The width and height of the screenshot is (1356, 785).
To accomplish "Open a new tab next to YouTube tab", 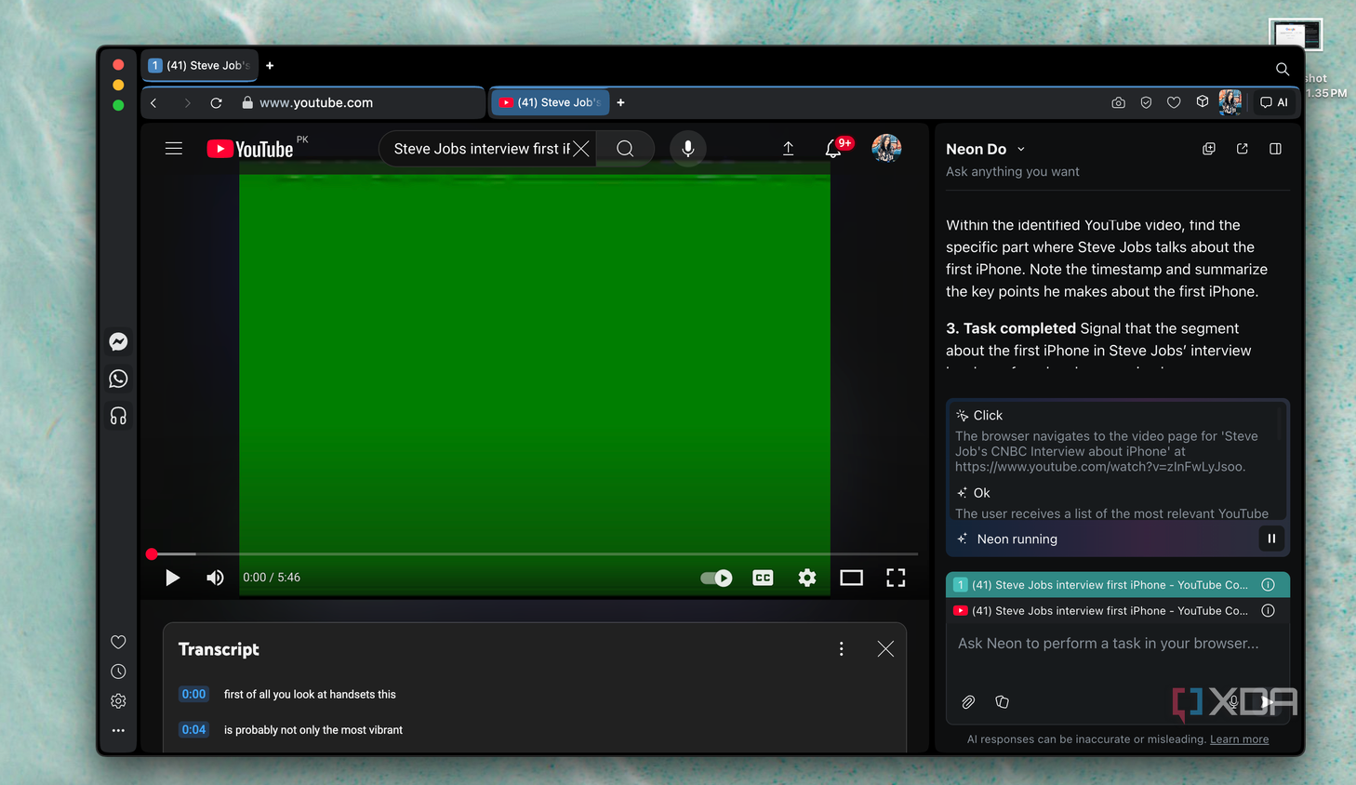I will (620, 102).
